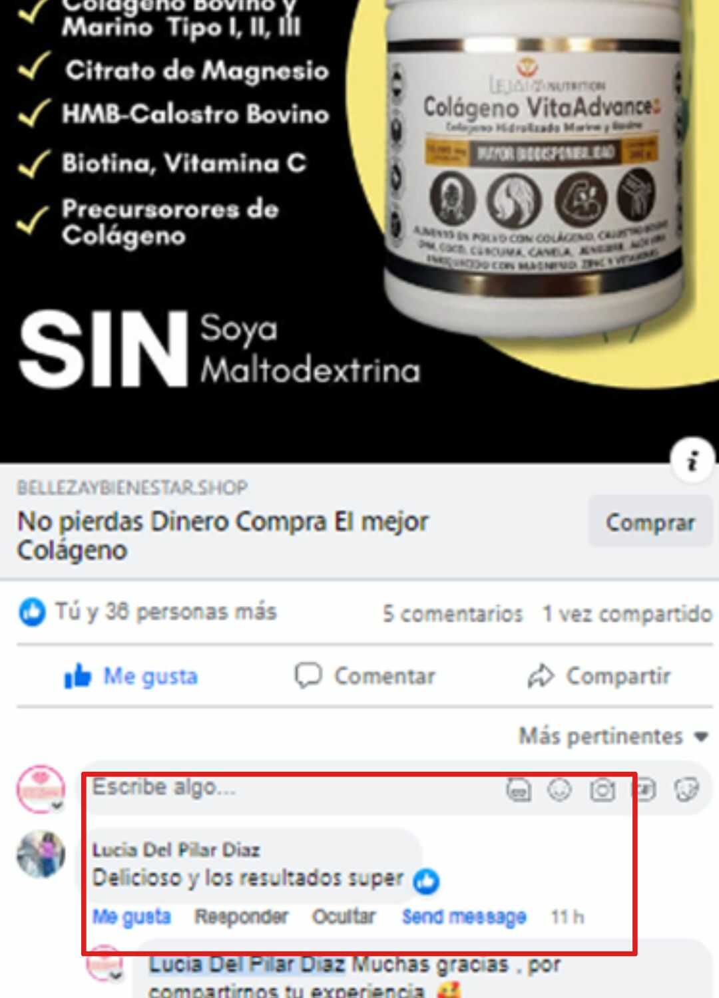The image size is (719, 998).
Task: Click Send message under Lucia's comment
Action: pyautogui.click(x=464, y=916)
